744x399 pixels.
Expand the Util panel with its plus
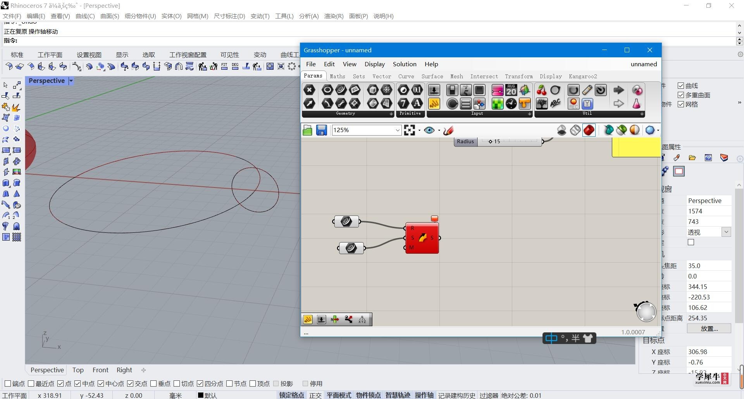coord(642,114)
